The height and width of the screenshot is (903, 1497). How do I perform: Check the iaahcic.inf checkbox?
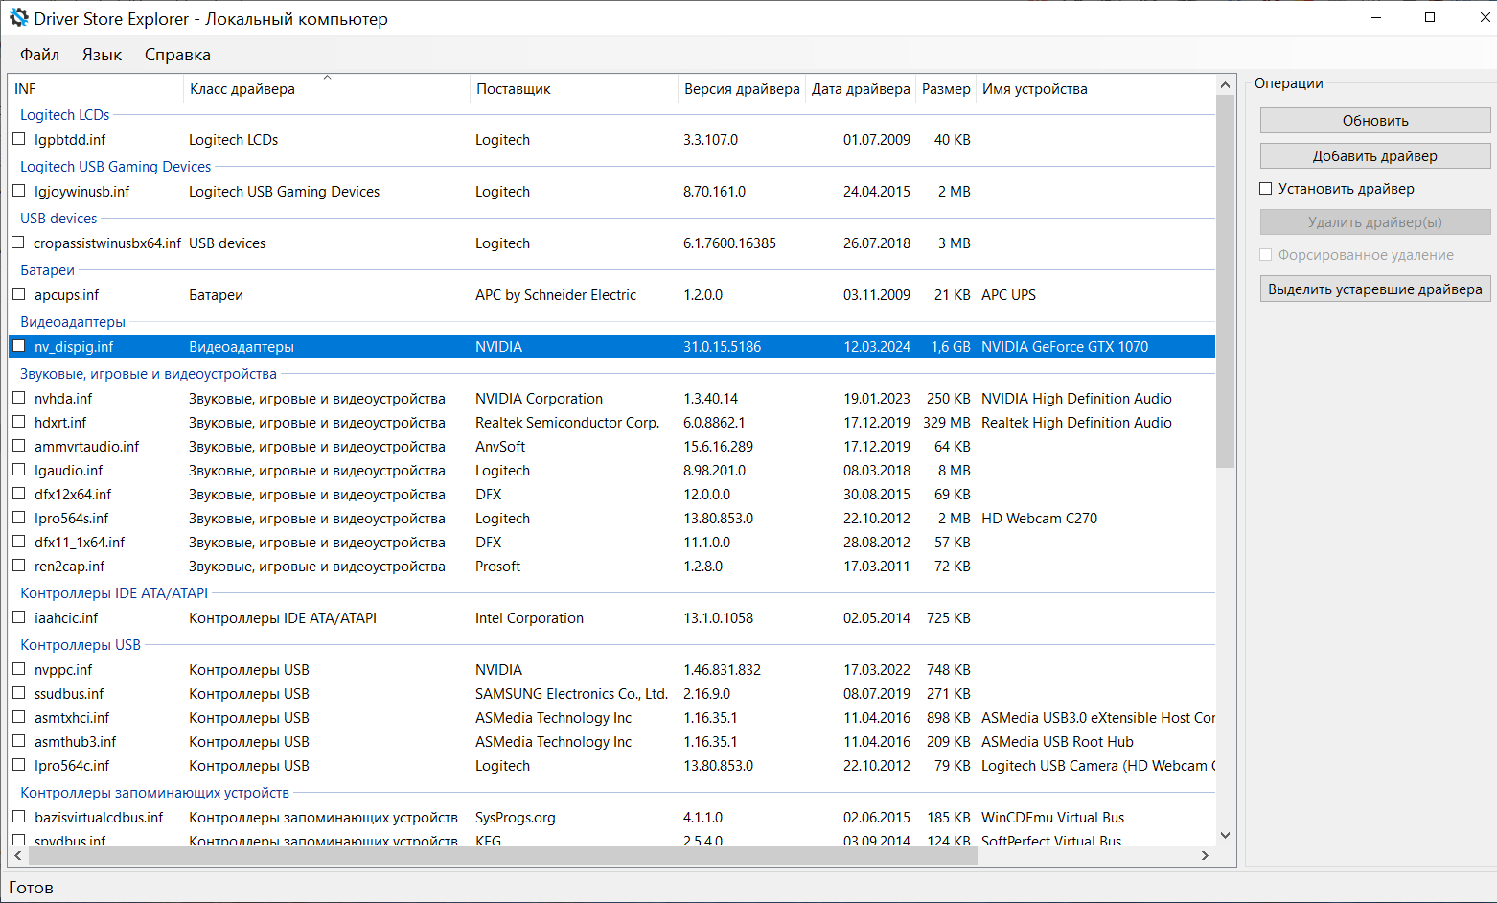pyautogui.click(x=19, y=617)
